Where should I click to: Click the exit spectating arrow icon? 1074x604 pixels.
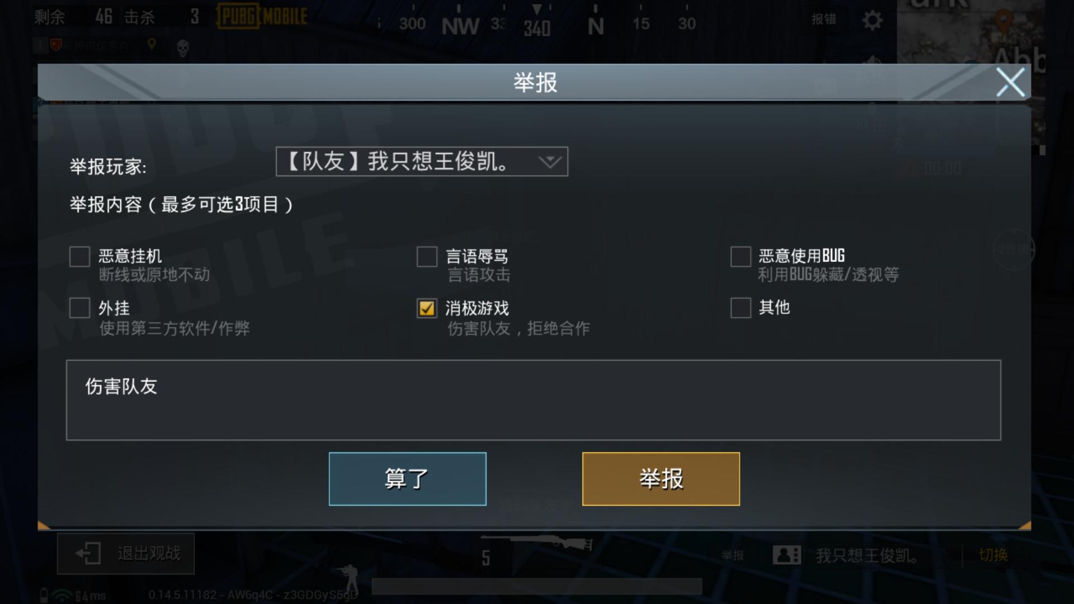coord(88,554)
